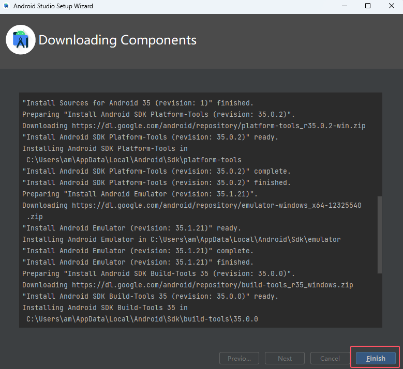Click the disabled Cancel button

(x=330, y=358)
